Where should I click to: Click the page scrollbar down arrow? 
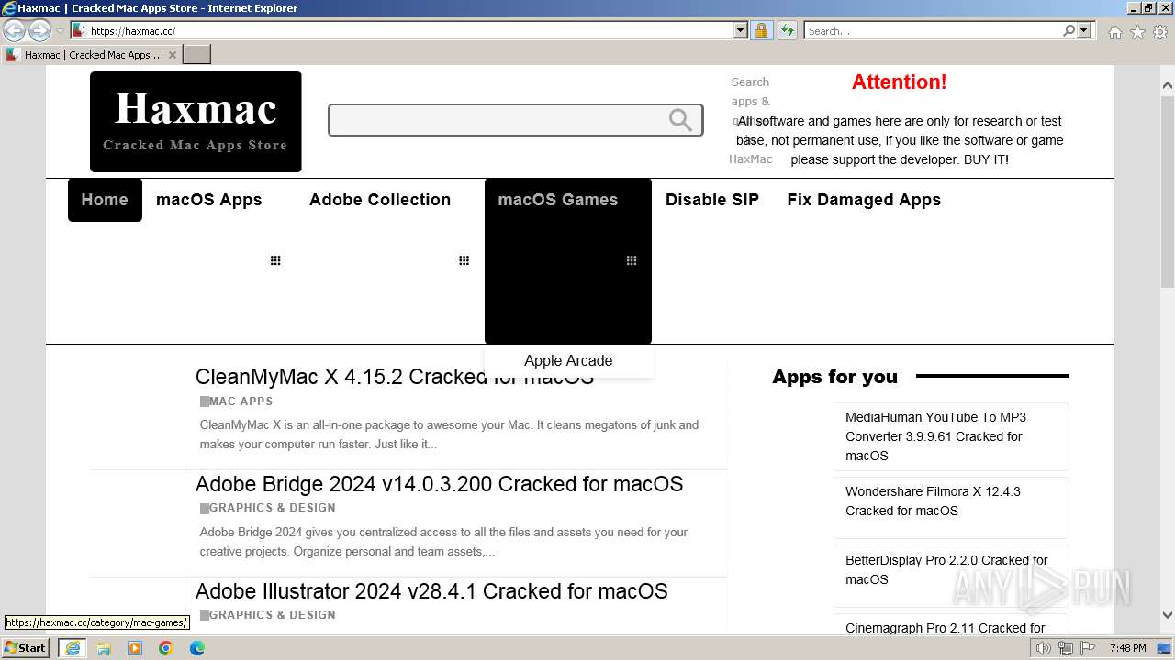pyautogui.click(x=1168, y=615)
